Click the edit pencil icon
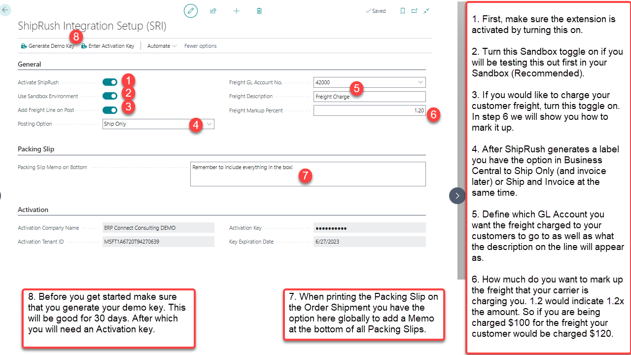 [191, 10]
